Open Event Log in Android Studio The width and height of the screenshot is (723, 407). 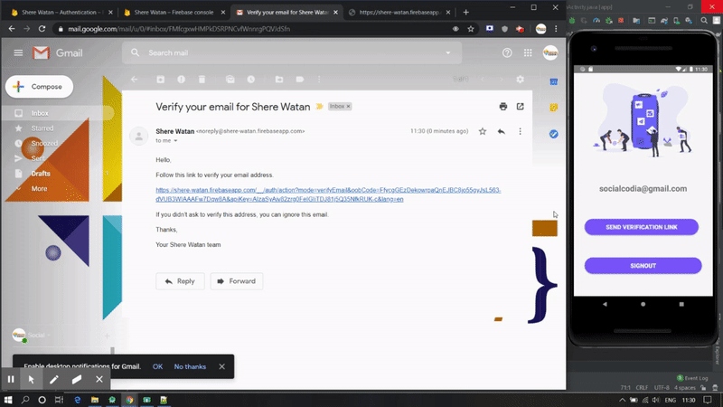(692, 378)
